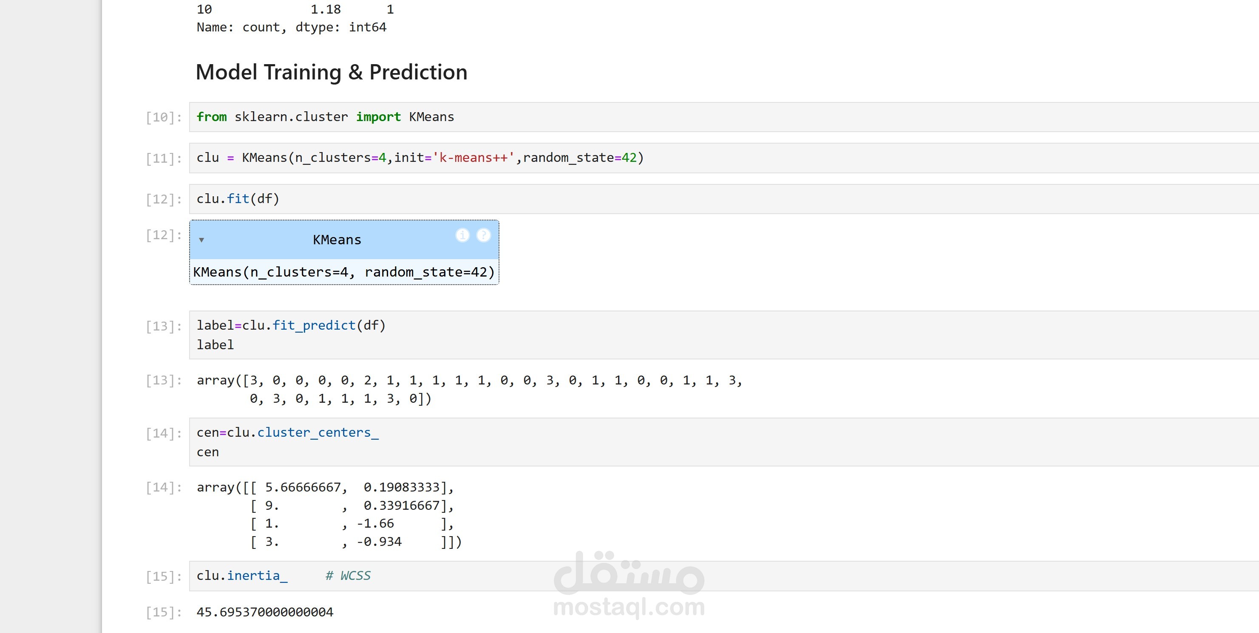Click the KMeans label in estimator widget
1259x633 pixels.
point(337,240)
